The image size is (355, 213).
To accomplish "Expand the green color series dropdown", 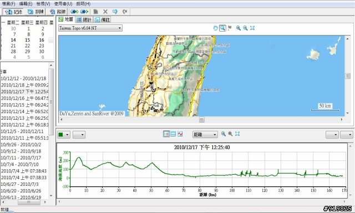I will [x=67, y=135].
